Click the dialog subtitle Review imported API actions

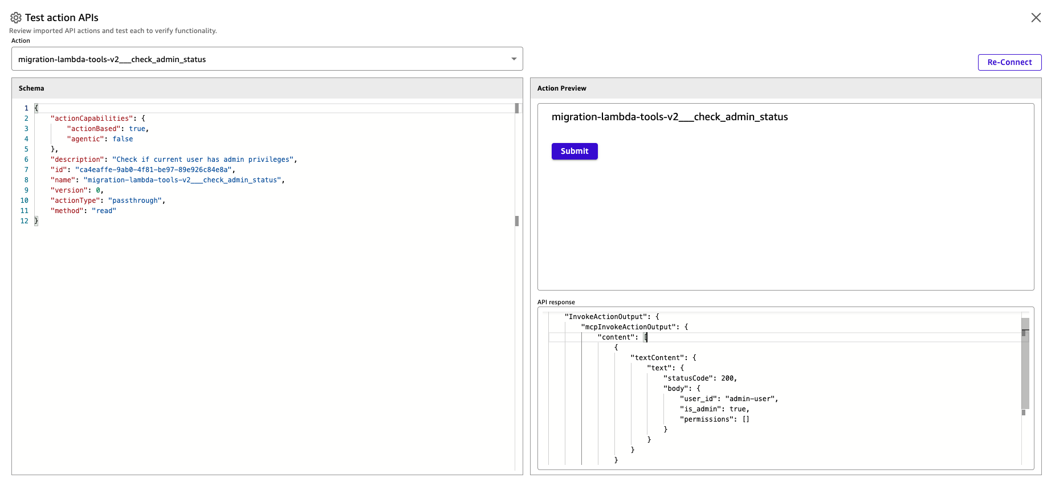tap(113, 31)
